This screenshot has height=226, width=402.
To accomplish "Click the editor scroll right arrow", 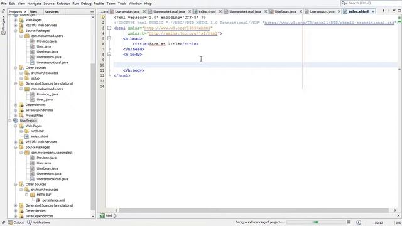I will pos(395,210).
